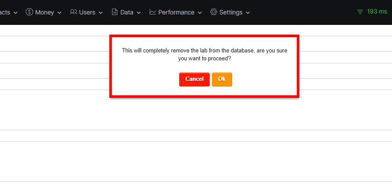The height and width of the screenshot is (184, 392).
Task: Click the lab removal confirmation message text
Action: 205,54
